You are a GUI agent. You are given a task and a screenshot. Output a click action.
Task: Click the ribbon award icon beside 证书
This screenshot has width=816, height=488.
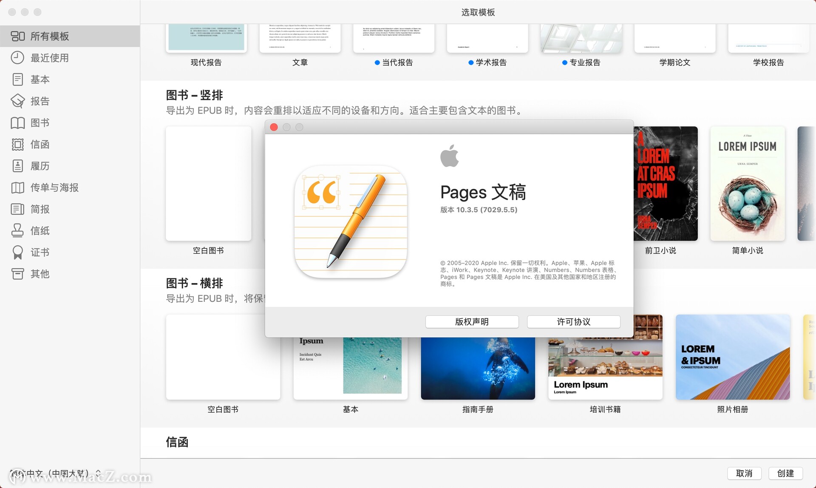[17, 253]
